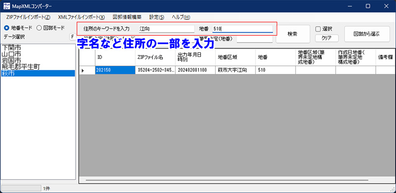Image resolution: width=396 pixels, height=193 pixels.
Task: Open the 設定(S) menu
Action: tap(156, 17)
